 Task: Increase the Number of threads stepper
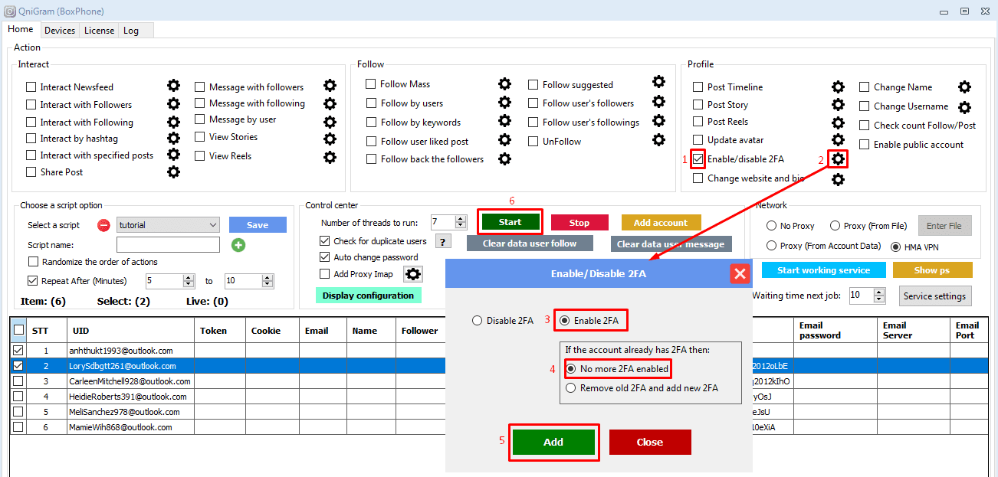[461, 219]
